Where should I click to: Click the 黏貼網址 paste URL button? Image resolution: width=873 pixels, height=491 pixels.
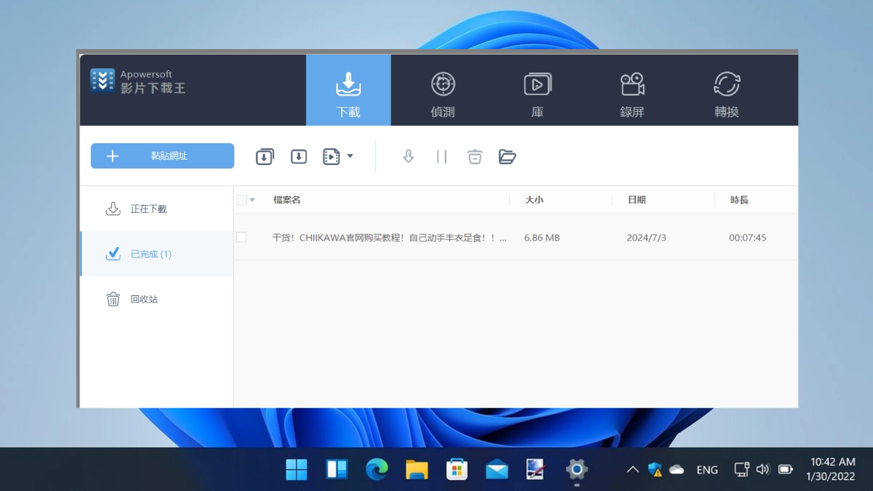pyautogui.click(x=162, y=155)
